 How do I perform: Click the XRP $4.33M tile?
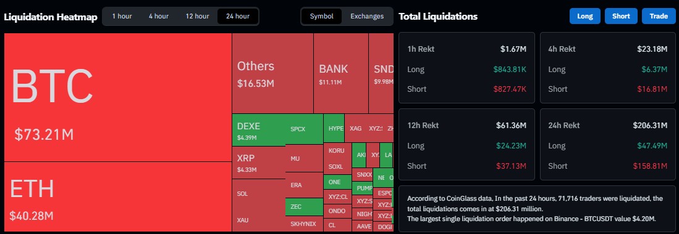pyautogui.click(x=259, y=163)
